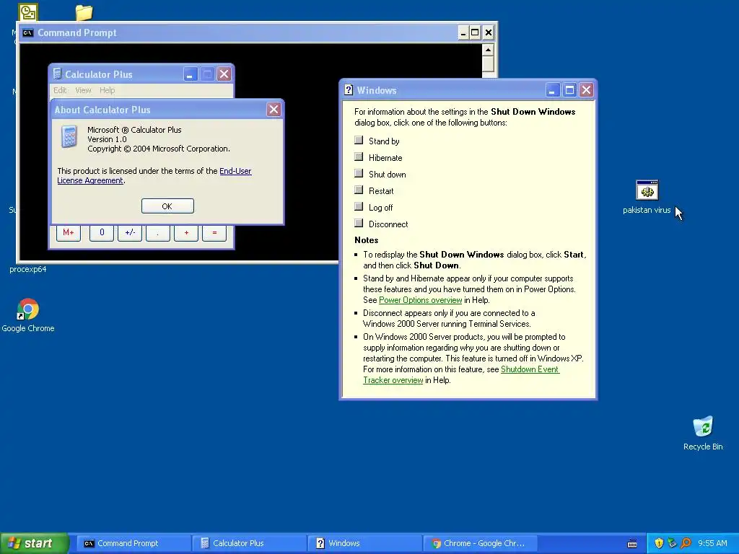Close the Calculator Plus window
This screenshot has height=554, width=739.
[224, 74]
